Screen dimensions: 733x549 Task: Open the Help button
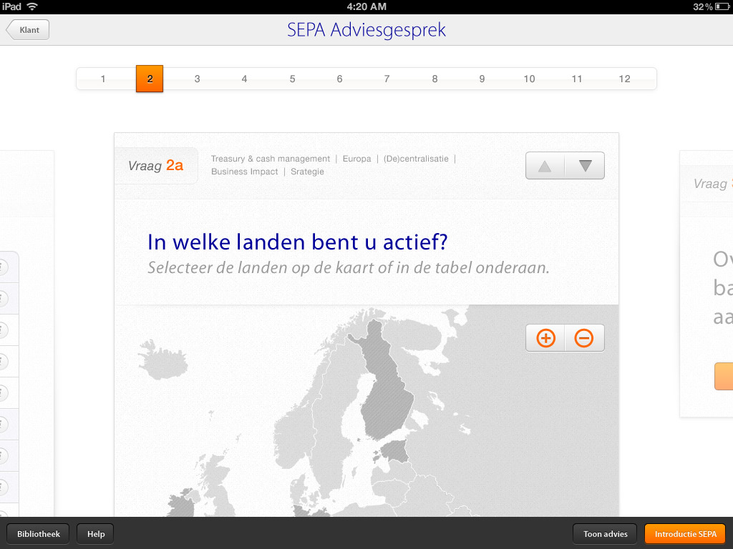tap(96, 534)
